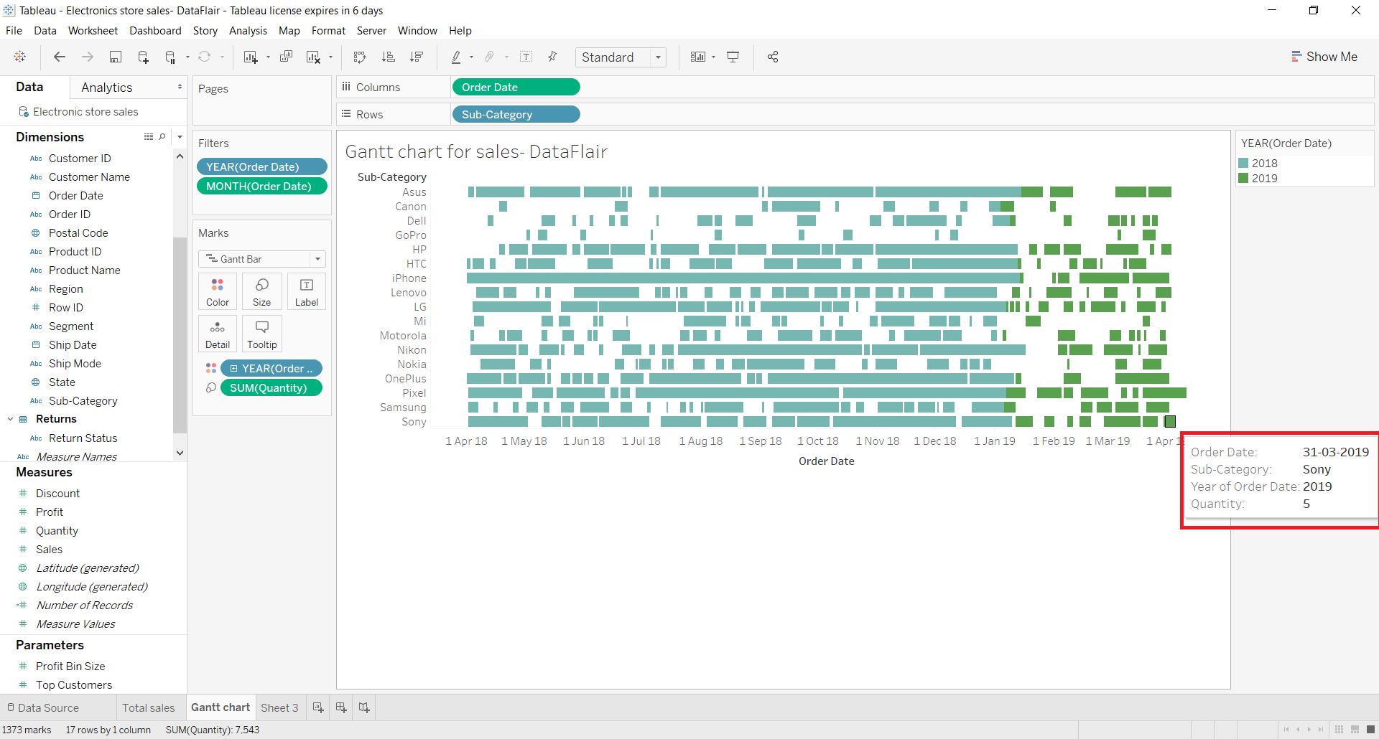Click the Presentation Mode icon
The height and width of the screenshot is (739, 1379).
pos(733,57)
